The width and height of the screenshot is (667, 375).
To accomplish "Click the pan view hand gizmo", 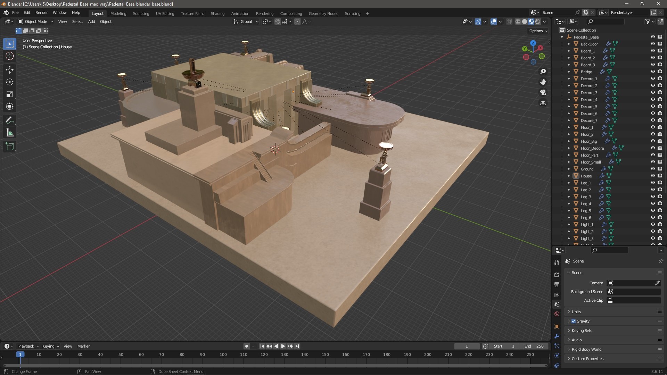I will point(543,82).
